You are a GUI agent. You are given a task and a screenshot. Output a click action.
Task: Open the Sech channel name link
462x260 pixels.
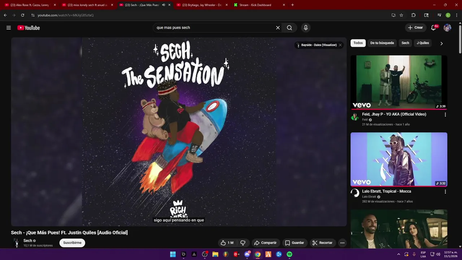[x=28, y=240]
